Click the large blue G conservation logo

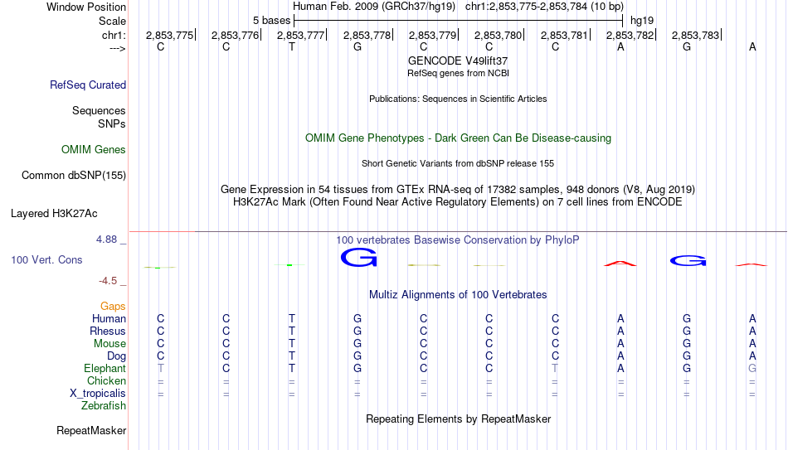tap(358, 258)
